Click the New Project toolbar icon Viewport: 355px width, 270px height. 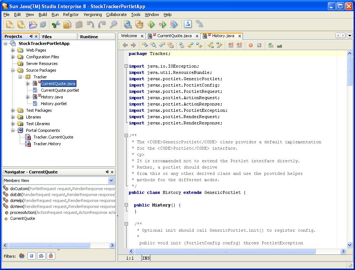click(x=21, y=25)
